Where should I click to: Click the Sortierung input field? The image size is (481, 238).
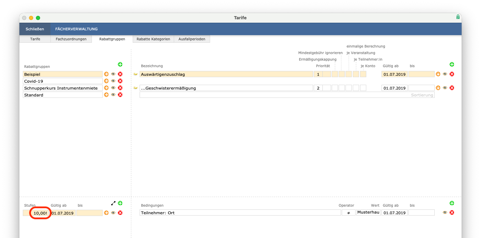[287, 95]
